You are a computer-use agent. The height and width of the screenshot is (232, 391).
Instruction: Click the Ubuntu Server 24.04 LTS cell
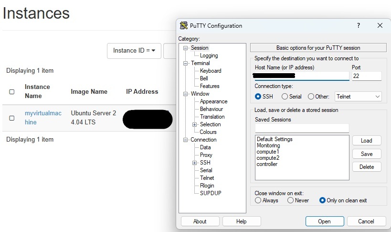(x=93, y=118)
